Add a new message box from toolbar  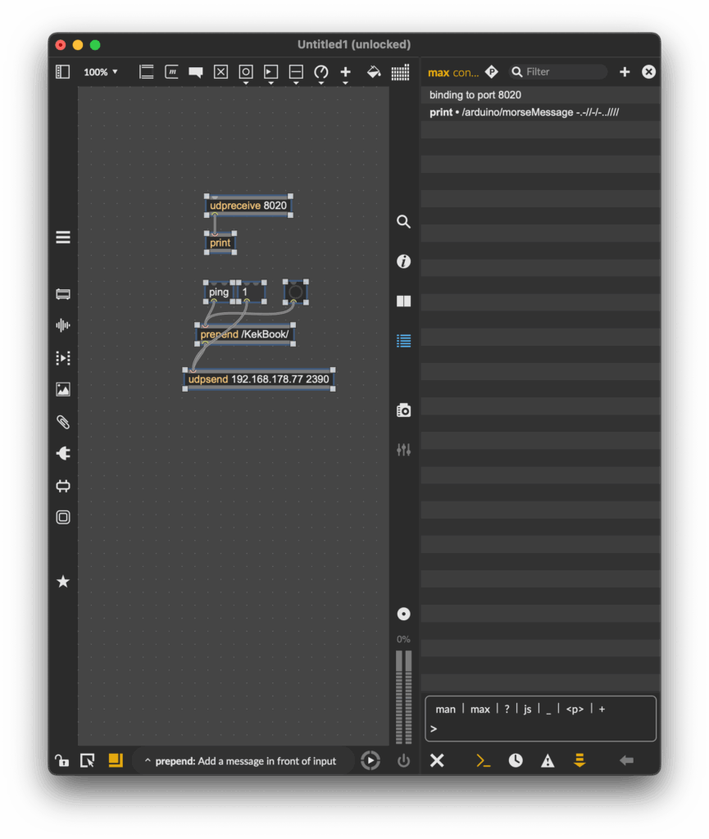(x=171, y=72)
